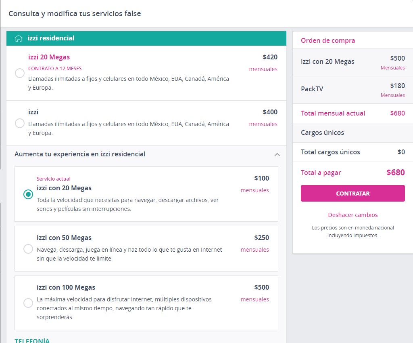Click the izzi residencial header title

point(51,38)
